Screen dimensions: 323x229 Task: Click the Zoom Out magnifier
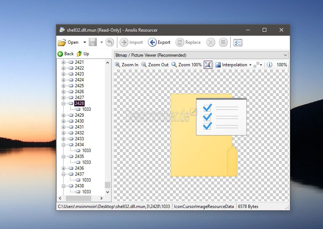[x=144, y=65]
